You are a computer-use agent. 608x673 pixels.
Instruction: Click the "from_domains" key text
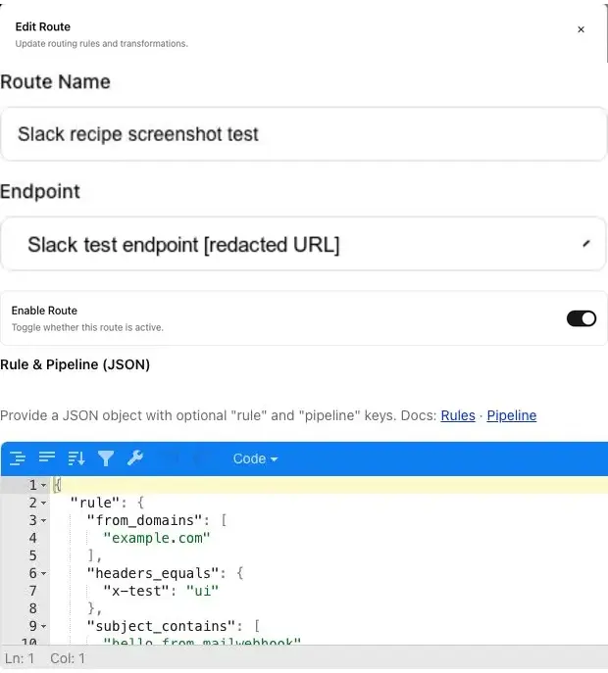point(144,520)
